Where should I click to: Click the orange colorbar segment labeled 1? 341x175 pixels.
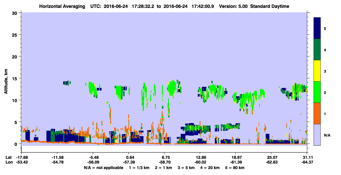pyautogui.click(x=317, y=113)
